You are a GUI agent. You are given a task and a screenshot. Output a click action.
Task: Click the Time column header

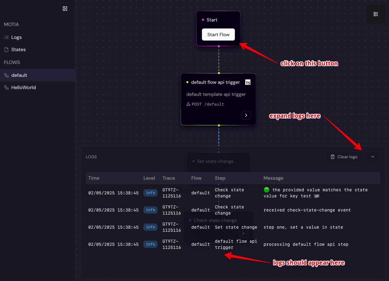coord(94,178)
